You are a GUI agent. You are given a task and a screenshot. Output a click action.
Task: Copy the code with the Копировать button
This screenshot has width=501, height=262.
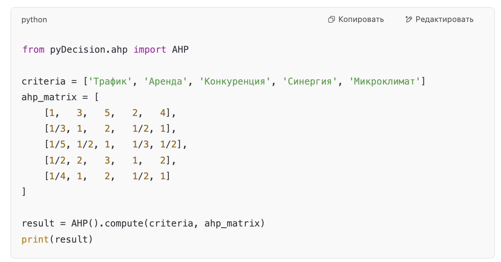coord(356,19)
